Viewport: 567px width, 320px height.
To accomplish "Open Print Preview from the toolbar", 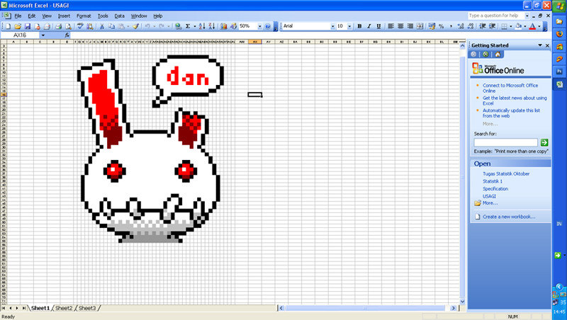I will click(x=67, y=26).
